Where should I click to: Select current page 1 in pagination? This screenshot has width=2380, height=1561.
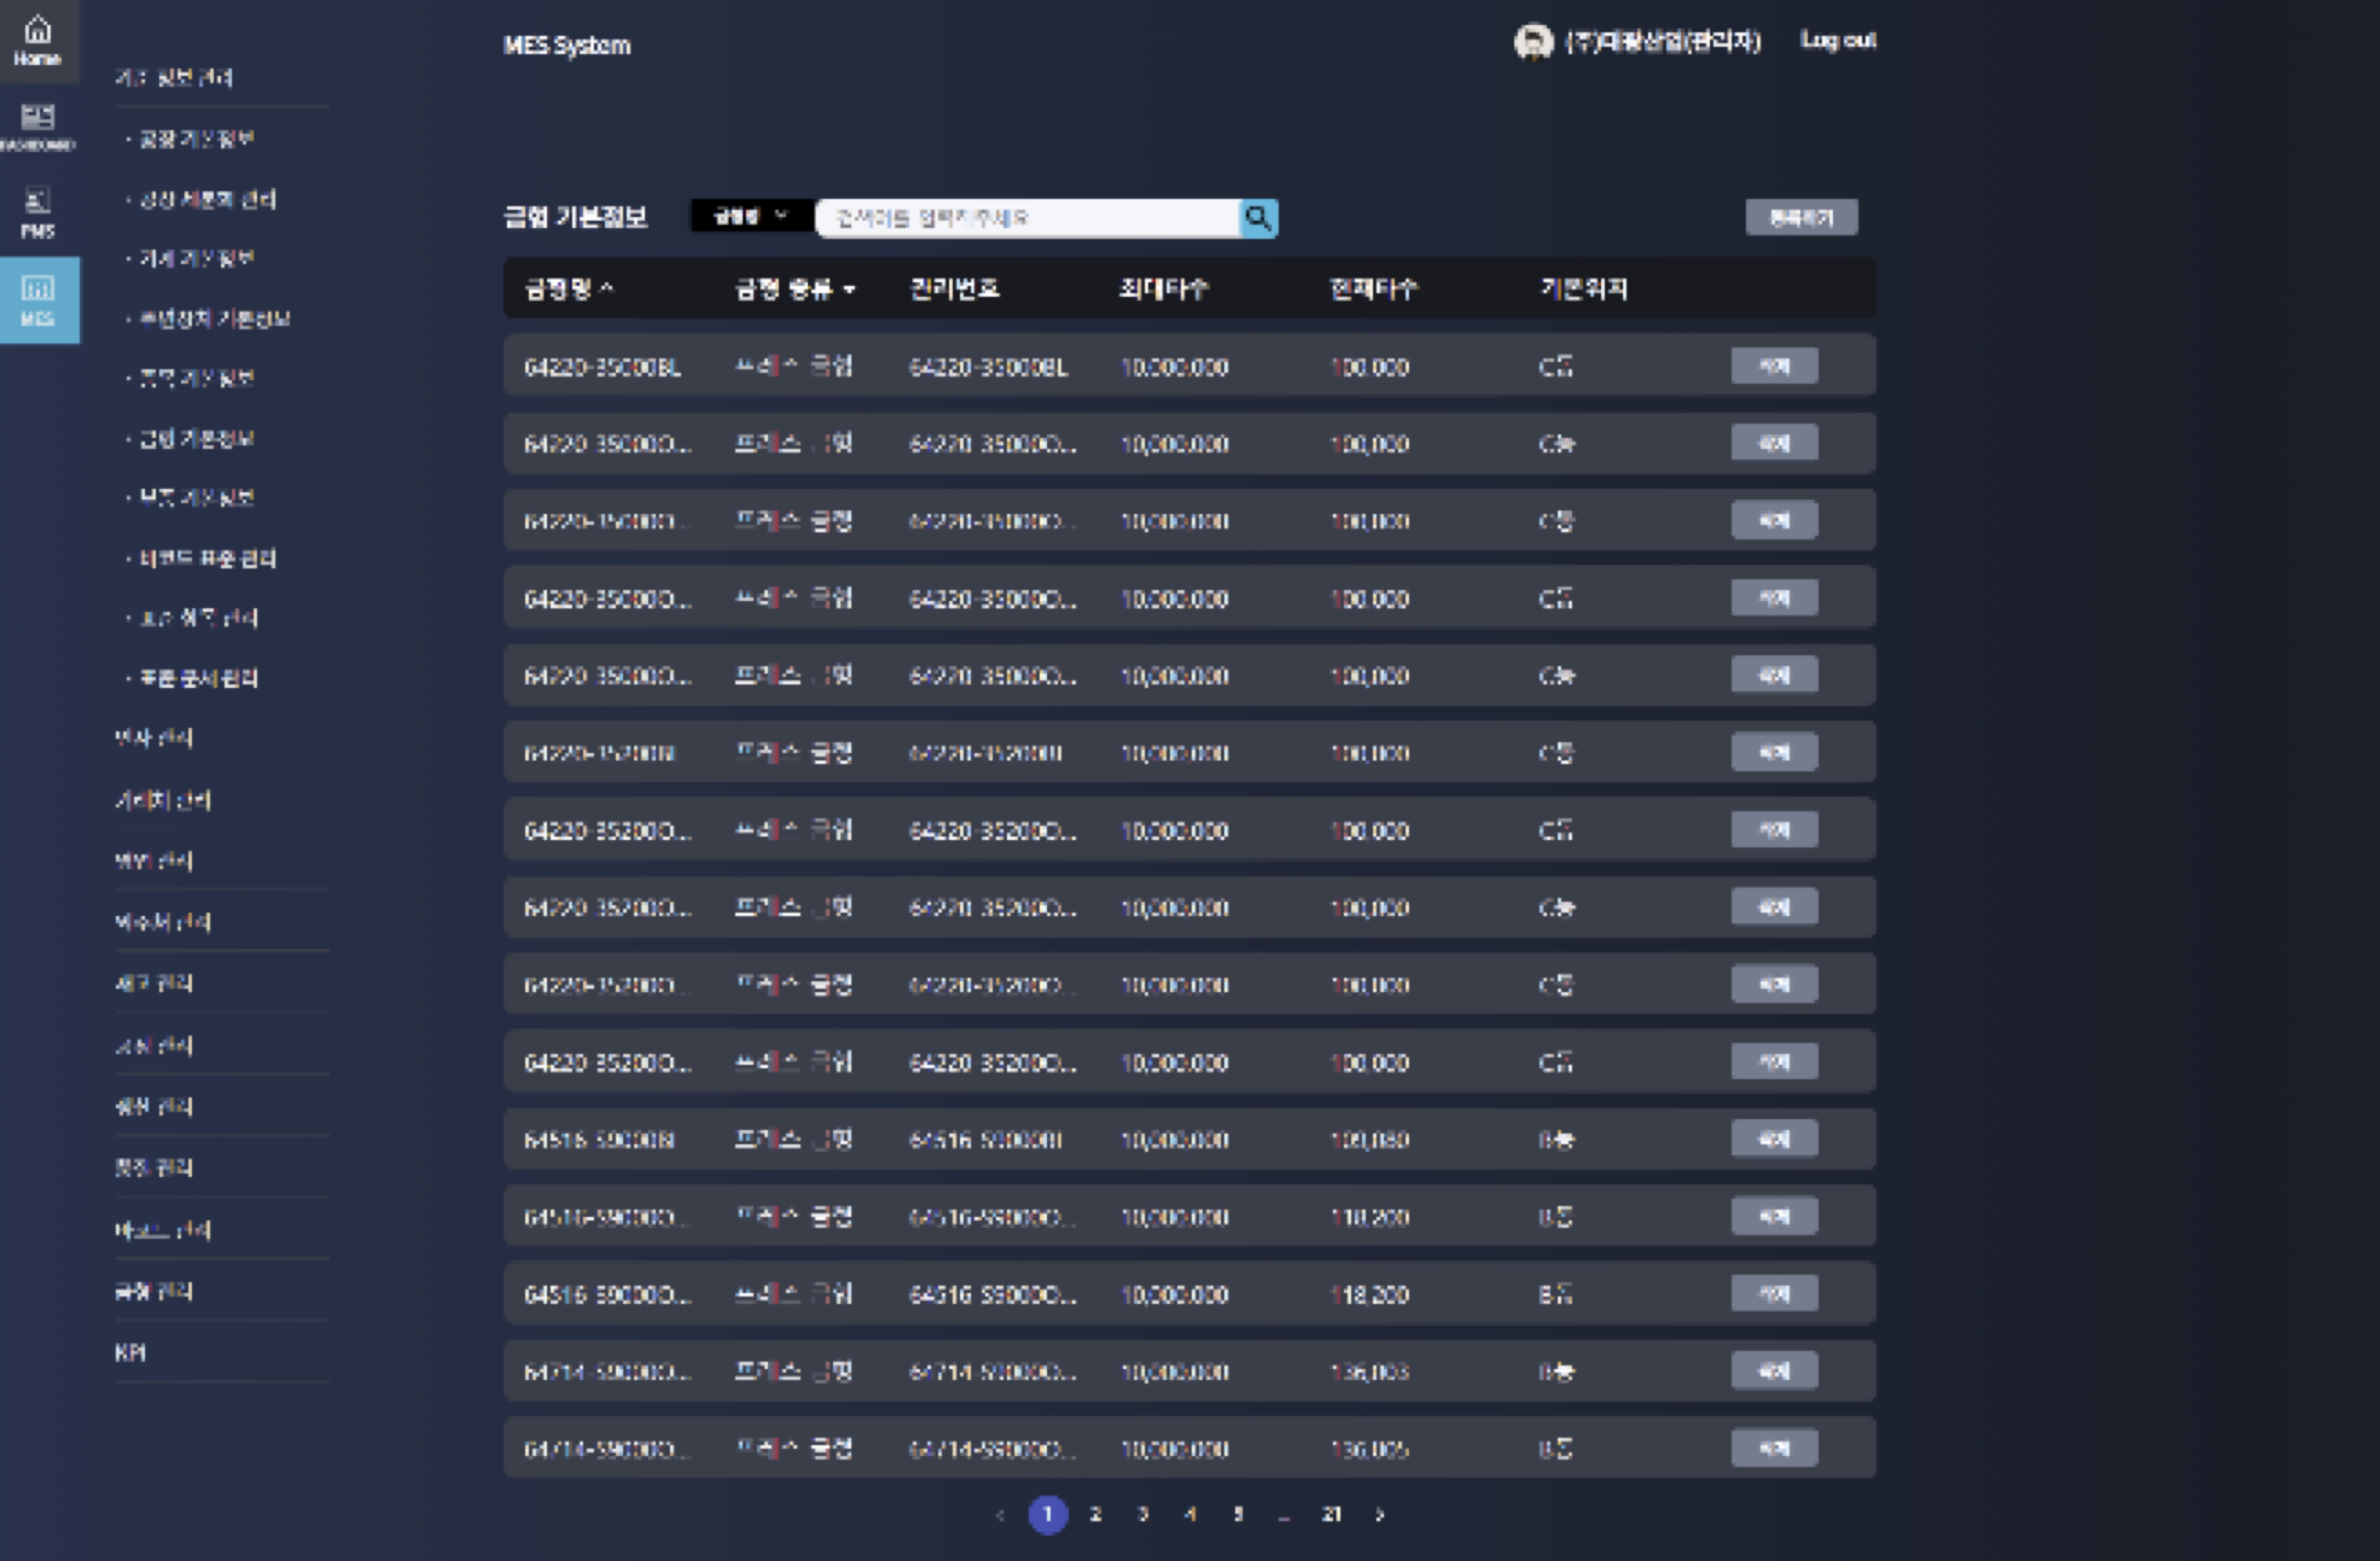point(1048,1514)
